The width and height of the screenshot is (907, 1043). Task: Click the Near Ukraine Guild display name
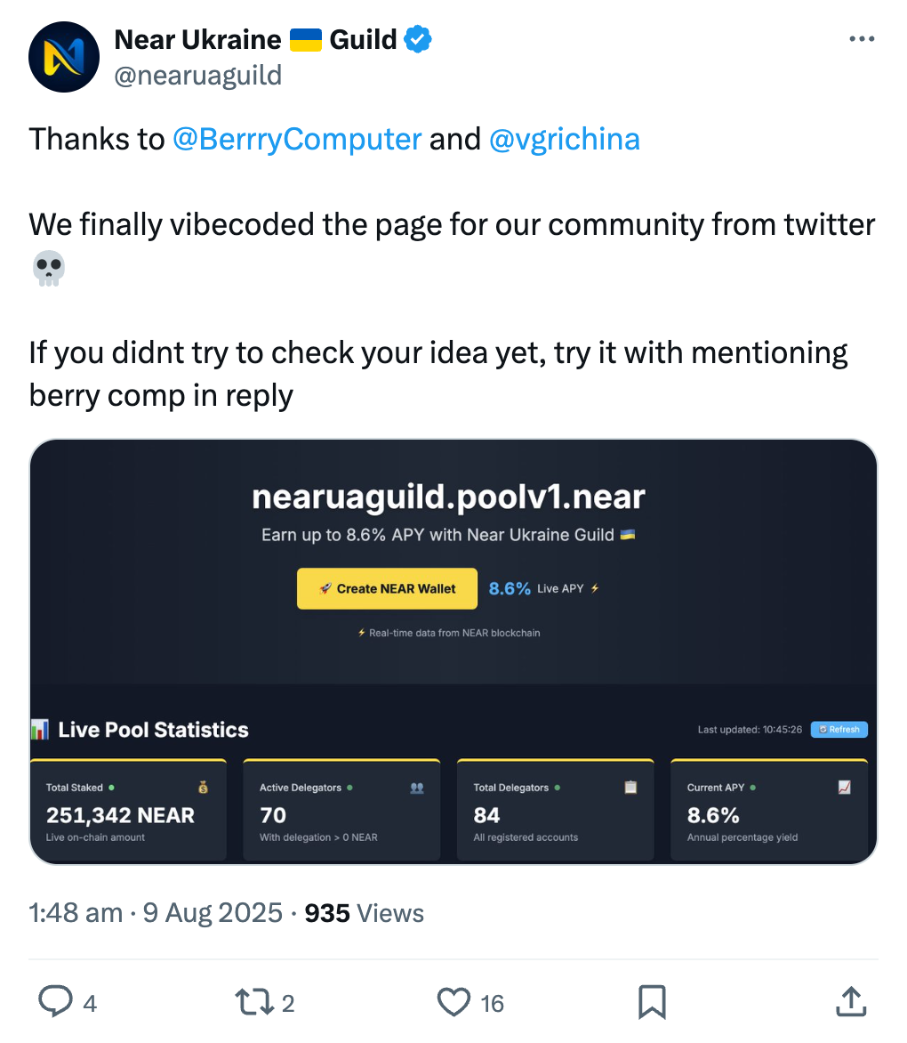pyautogui.click(x=255, y=39)
